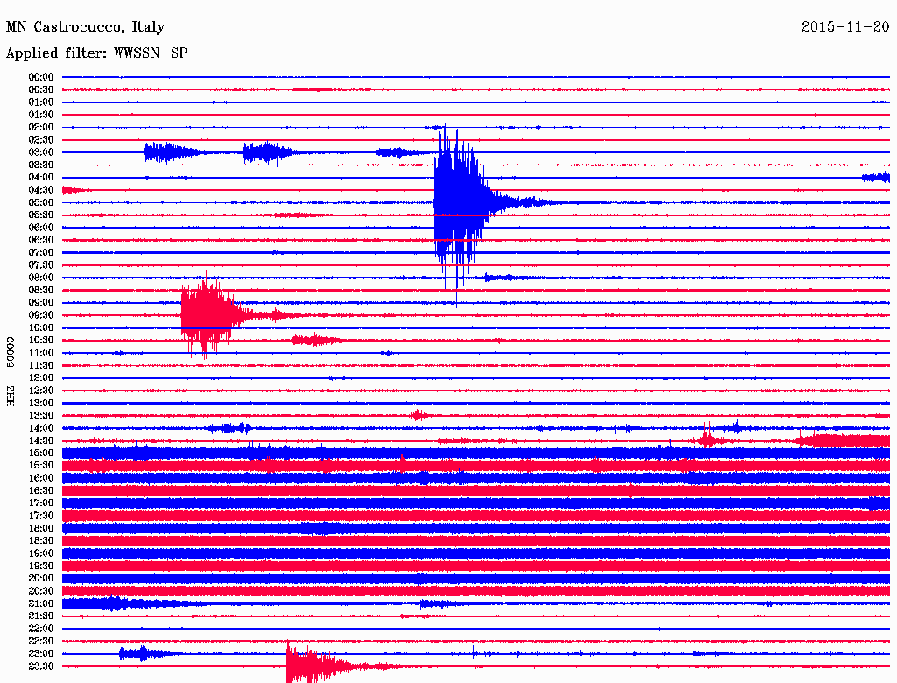Viewport: 897px width, 683px height.
Task: Select the 06:30 time label
Action: pos(41,240)
